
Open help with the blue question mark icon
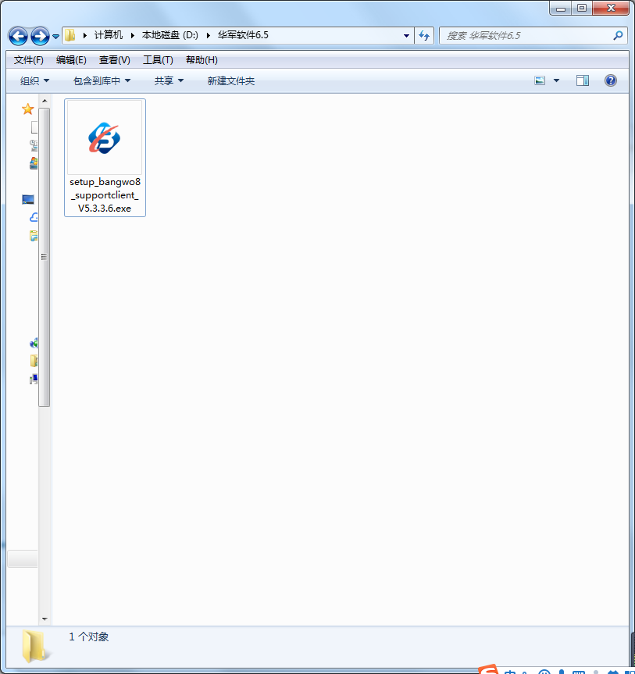pyautogui.click(x=611, y=80)
